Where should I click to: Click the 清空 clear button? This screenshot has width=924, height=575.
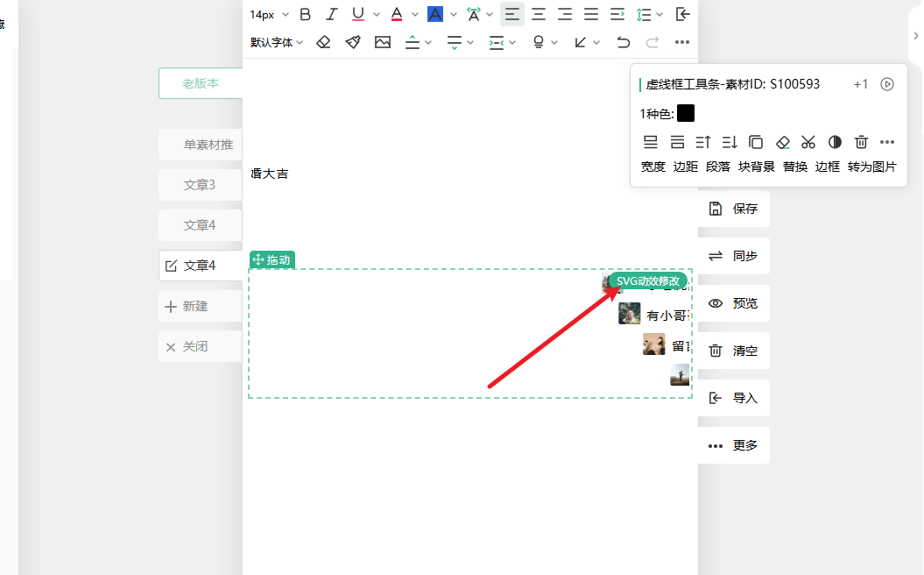tap(734, 351)
